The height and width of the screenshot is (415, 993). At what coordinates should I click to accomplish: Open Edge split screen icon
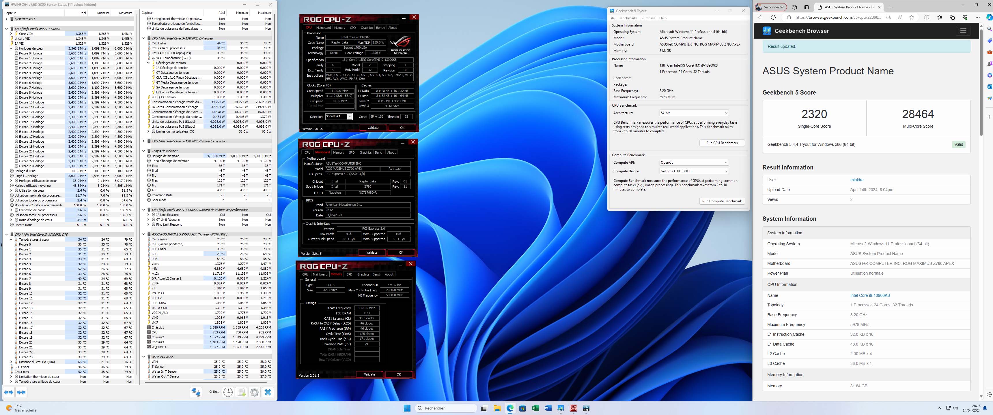[927, 17]
